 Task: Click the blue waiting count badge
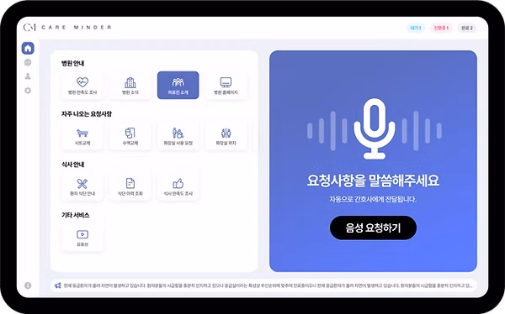[416, 28]
